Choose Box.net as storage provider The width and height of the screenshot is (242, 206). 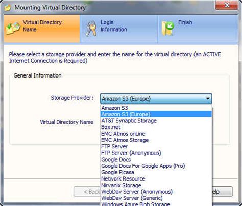[156, 127]
